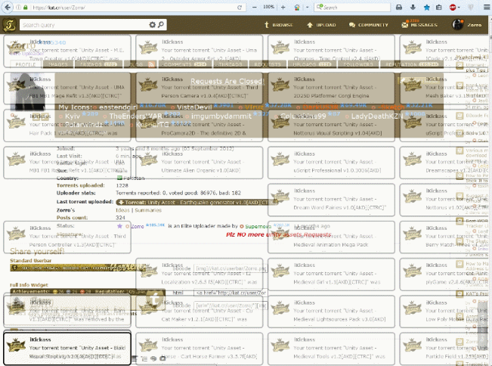Open Medieval Lightsources Pack v3.0 notification
The width and height of the screenshot is (492, 366).
tap(331, 312)
